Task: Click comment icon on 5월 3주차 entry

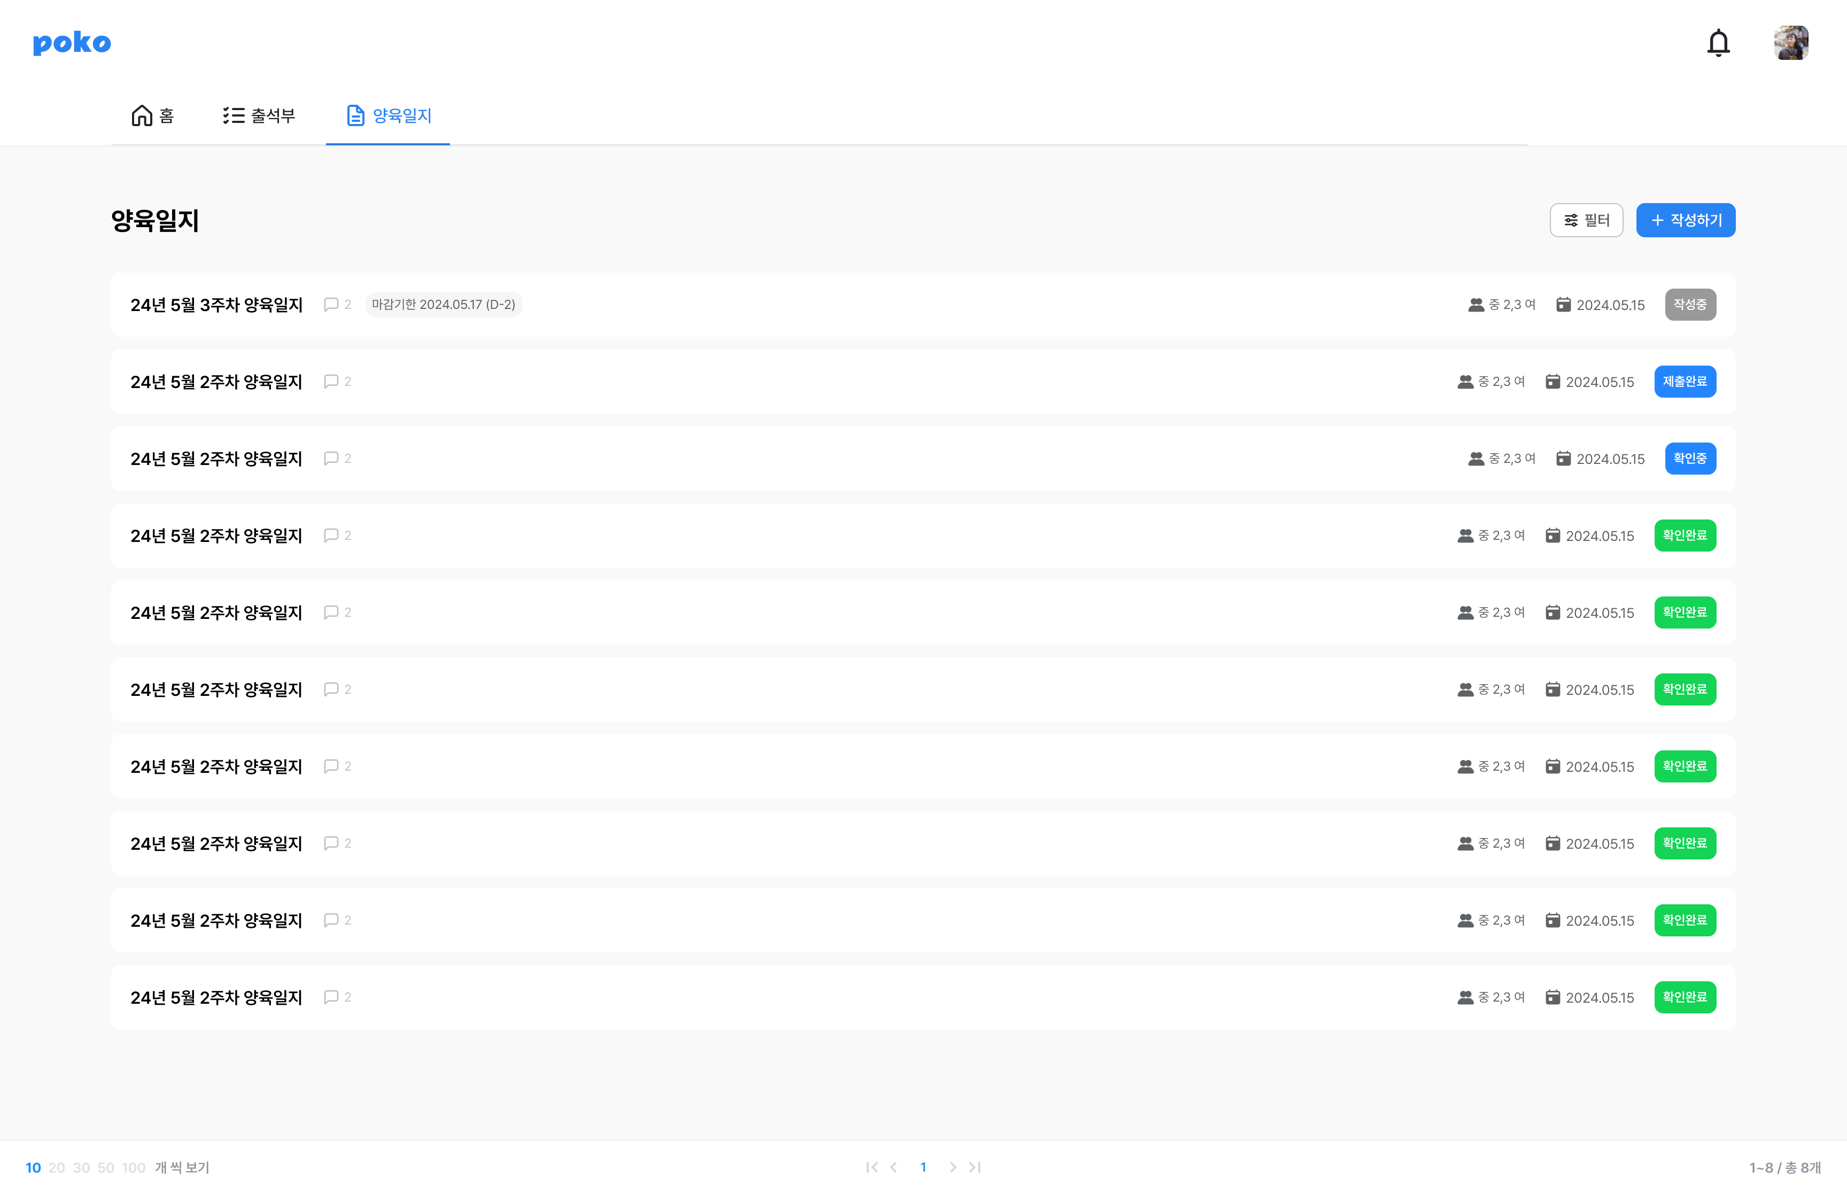Action: 331,305
